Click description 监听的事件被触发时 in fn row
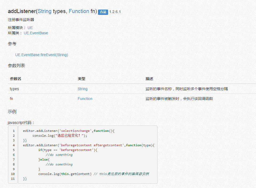Viewport: 256px width, 188px height. pyautogui.click(x=179, y=99)
